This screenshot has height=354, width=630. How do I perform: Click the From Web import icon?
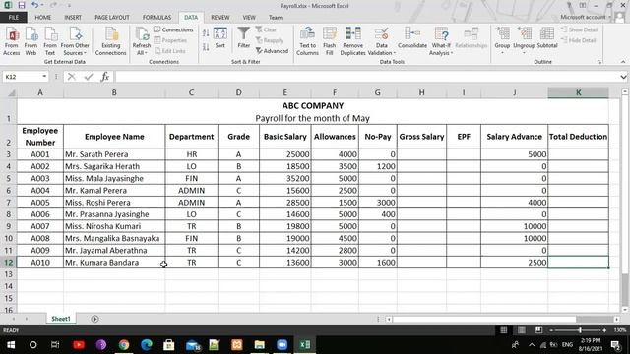point(31,41)
